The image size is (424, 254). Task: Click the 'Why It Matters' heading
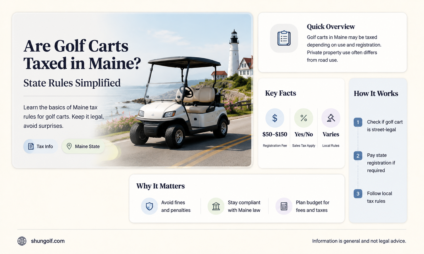coord(160,186)
